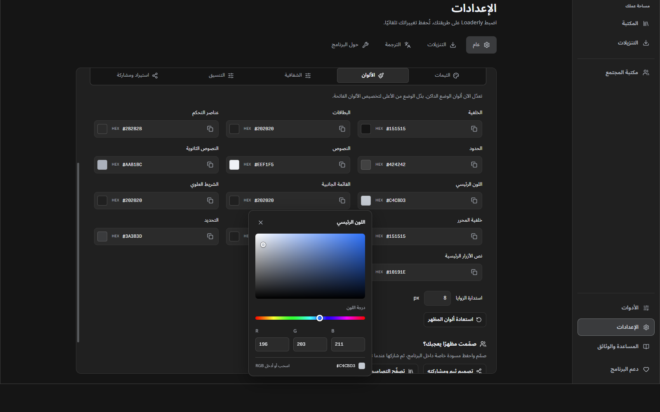The width and height of the screenshot is (660, 412).
Task: Switch to the التنزيلات settings tab
Action: [x=441, y=45]
